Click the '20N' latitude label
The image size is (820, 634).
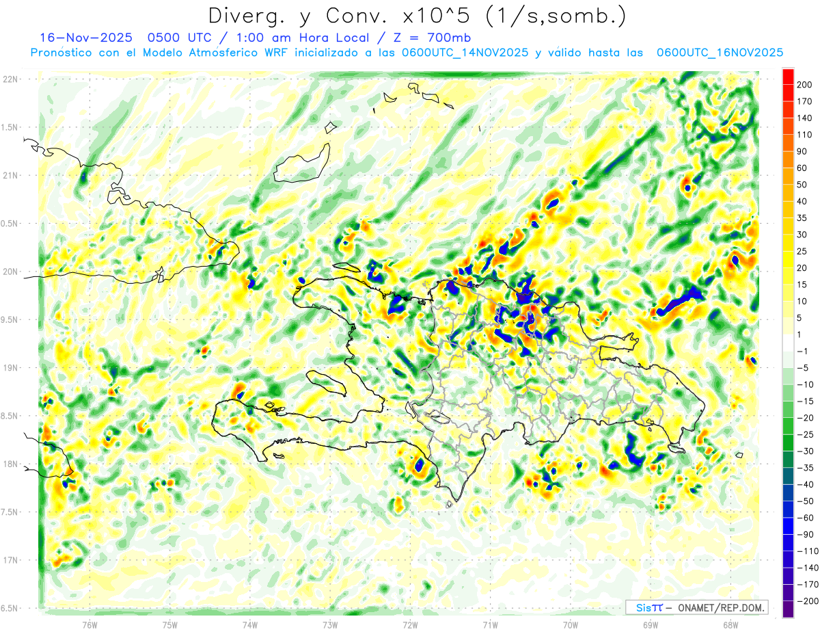[x=10, y=272]
